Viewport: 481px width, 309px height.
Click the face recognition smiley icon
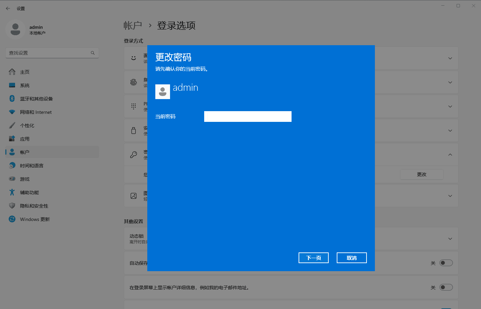pyautogui.click(x=134, y=58)
